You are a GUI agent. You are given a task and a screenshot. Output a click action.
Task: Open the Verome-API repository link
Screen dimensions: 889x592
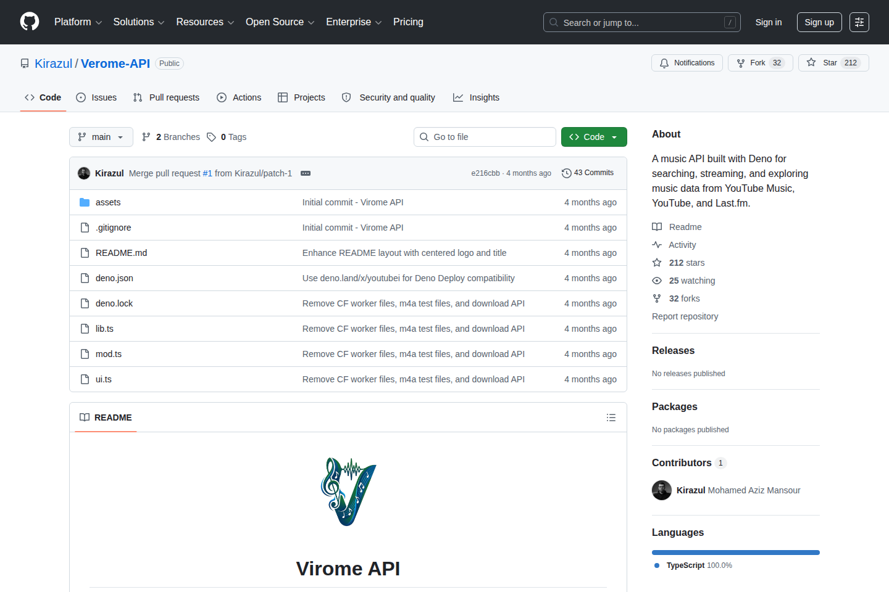click(x=115, y=64)
